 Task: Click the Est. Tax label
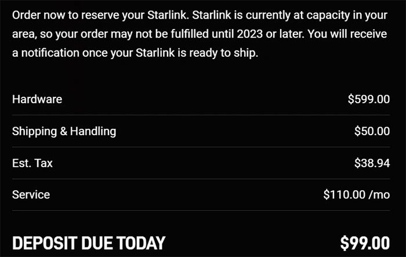[x=32, y=163]
